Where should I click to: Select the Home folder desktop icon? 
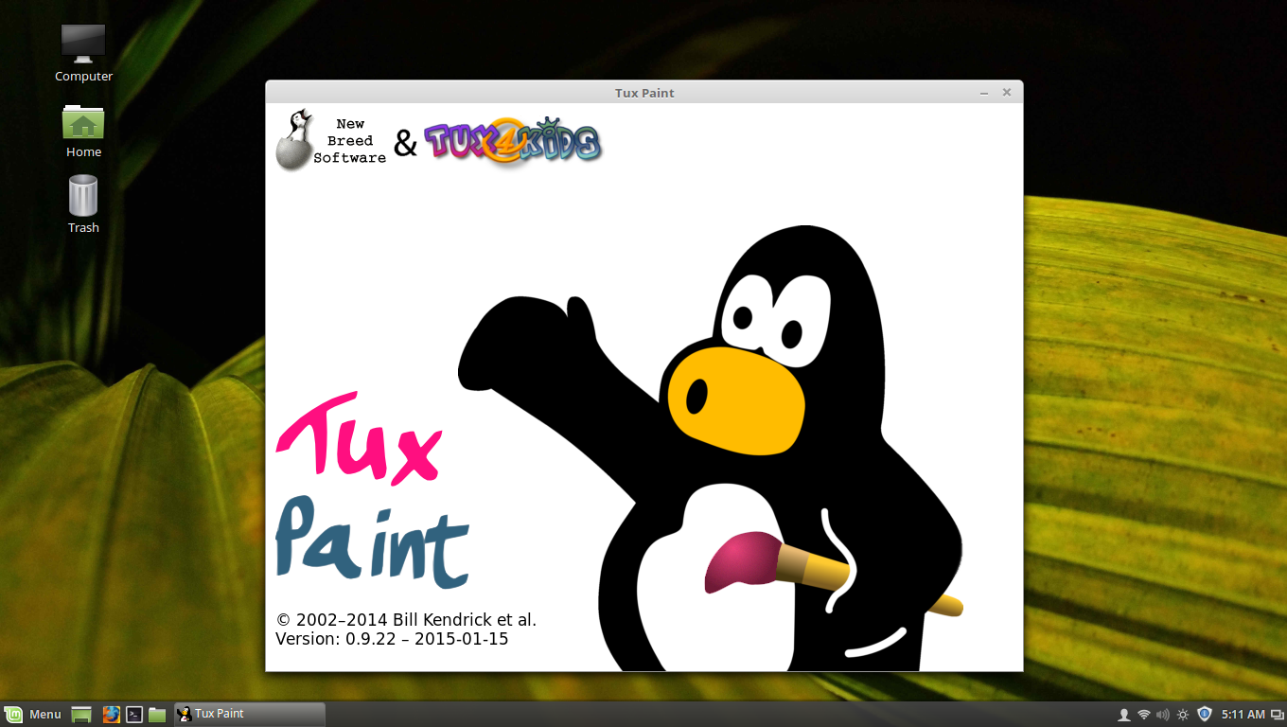coord(83,131)
